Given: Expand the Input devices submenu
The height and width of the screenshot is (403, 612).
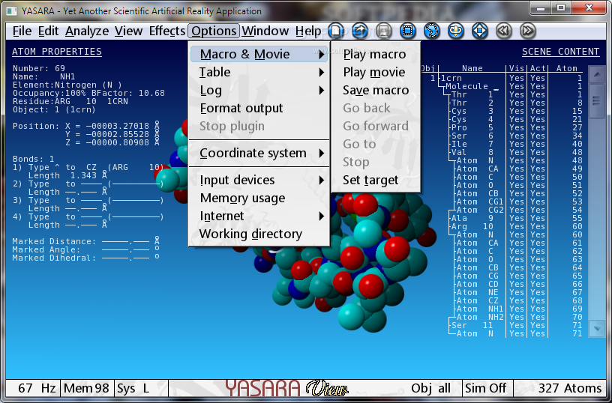Looking at the screenshot, I should (259, 180).
